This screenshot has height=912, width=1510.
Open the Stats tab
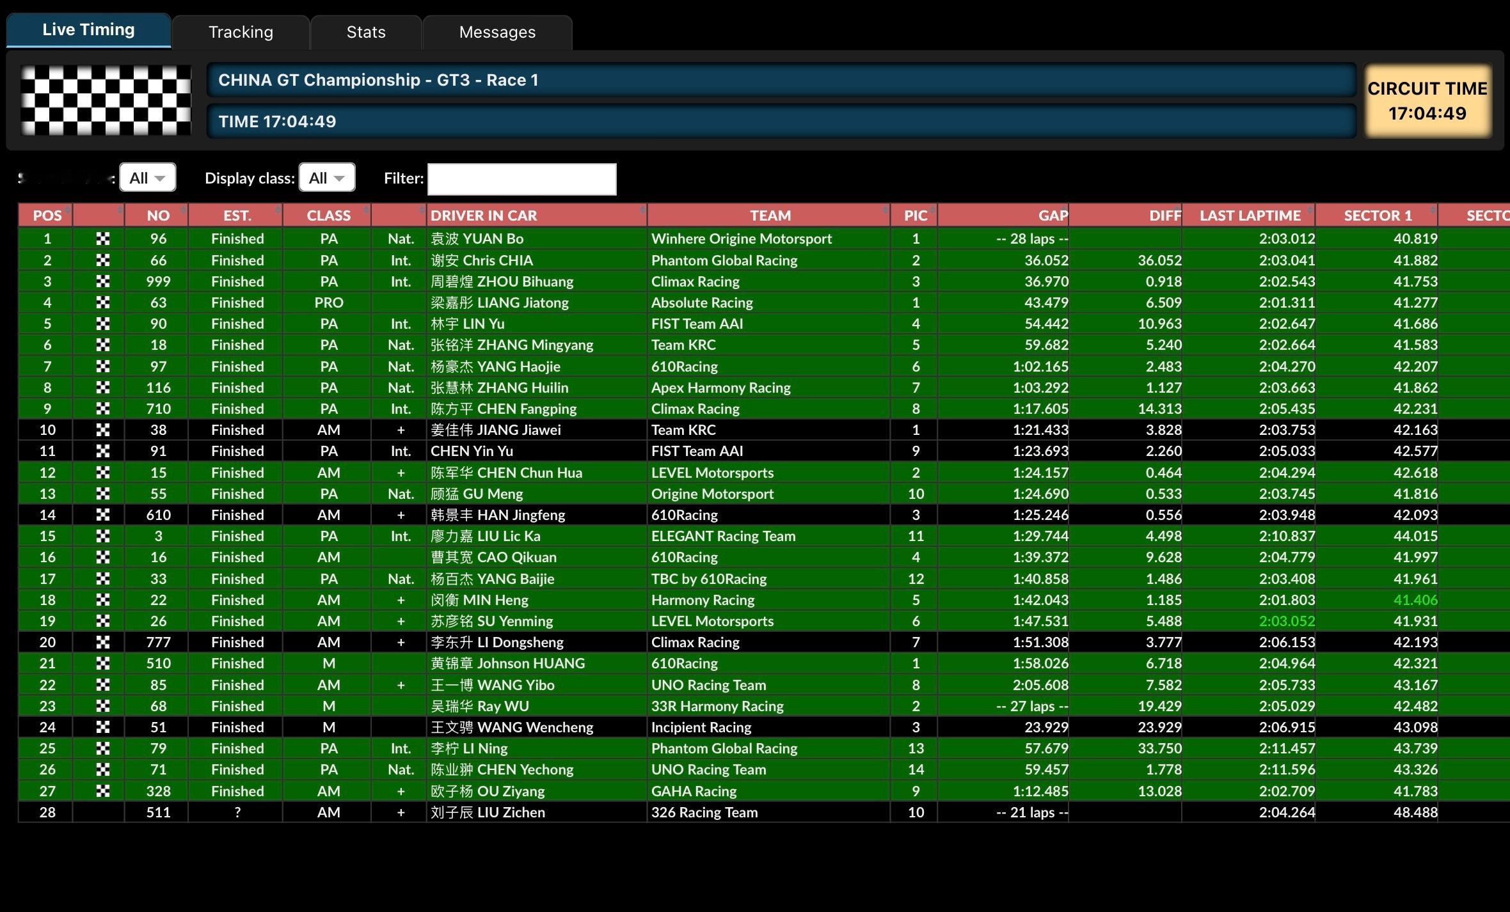(x=366, y=33)
